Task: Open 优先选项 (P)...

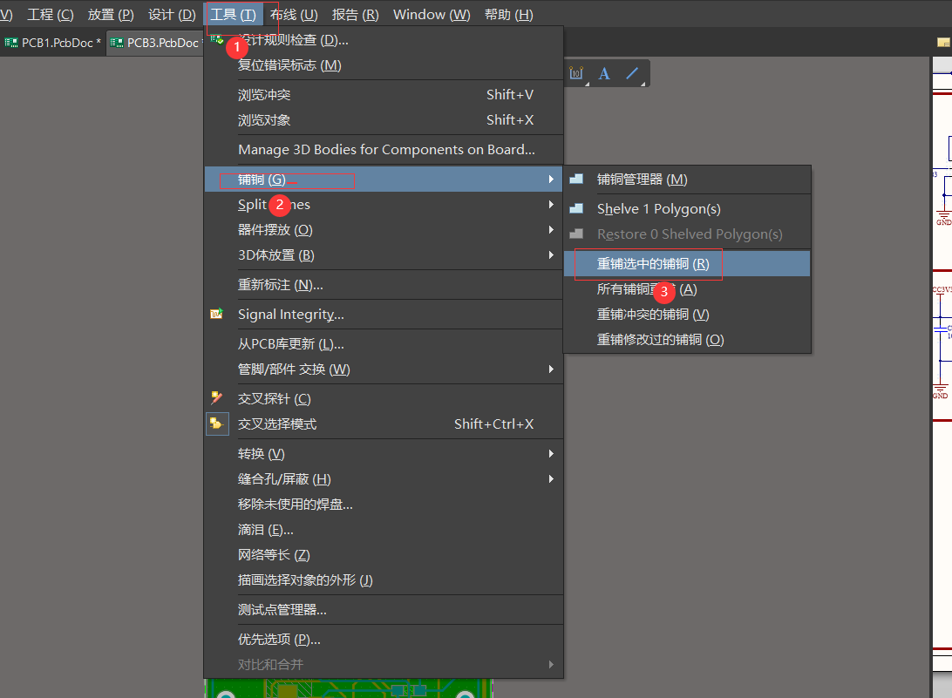Action: tap(384, 640)
